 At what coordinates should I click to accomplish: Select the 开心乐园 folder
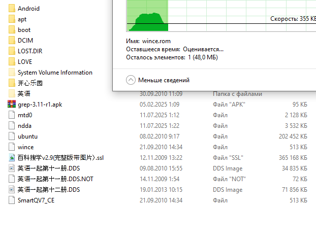pyautogui.click(x=30, y=83)
